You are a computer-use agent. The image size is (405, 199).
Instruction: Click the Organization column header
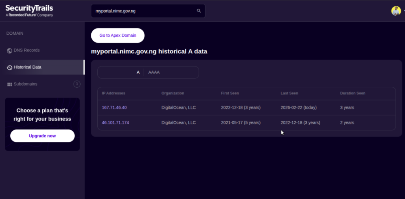click(x=173, y=93)
